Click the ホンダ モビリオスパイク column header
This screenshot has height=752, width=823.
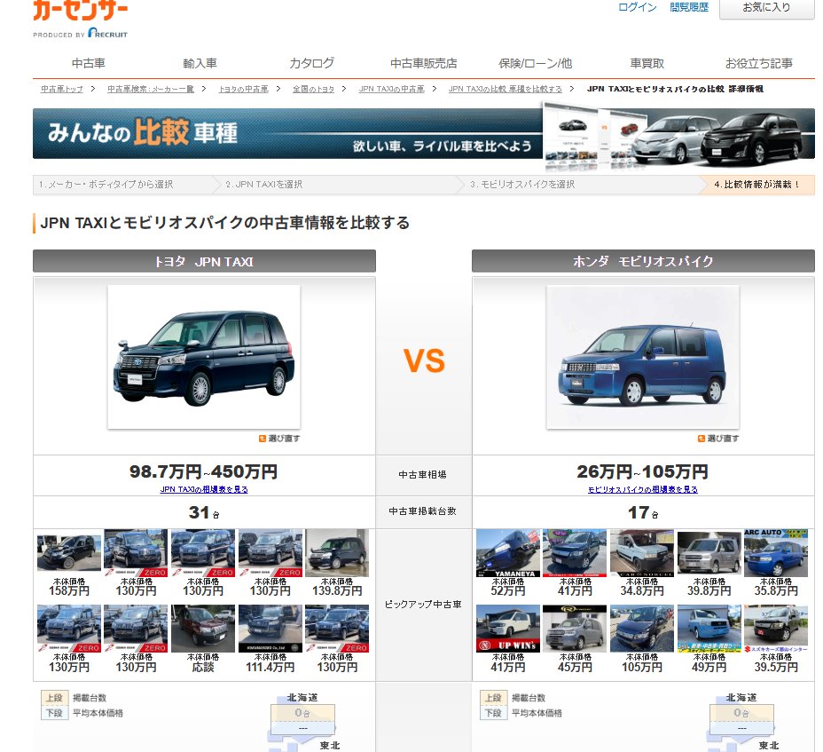pos(643,261)
